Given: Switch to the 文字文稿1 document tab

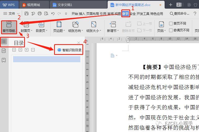Looking at the screenshot, I should click(78, 5).
